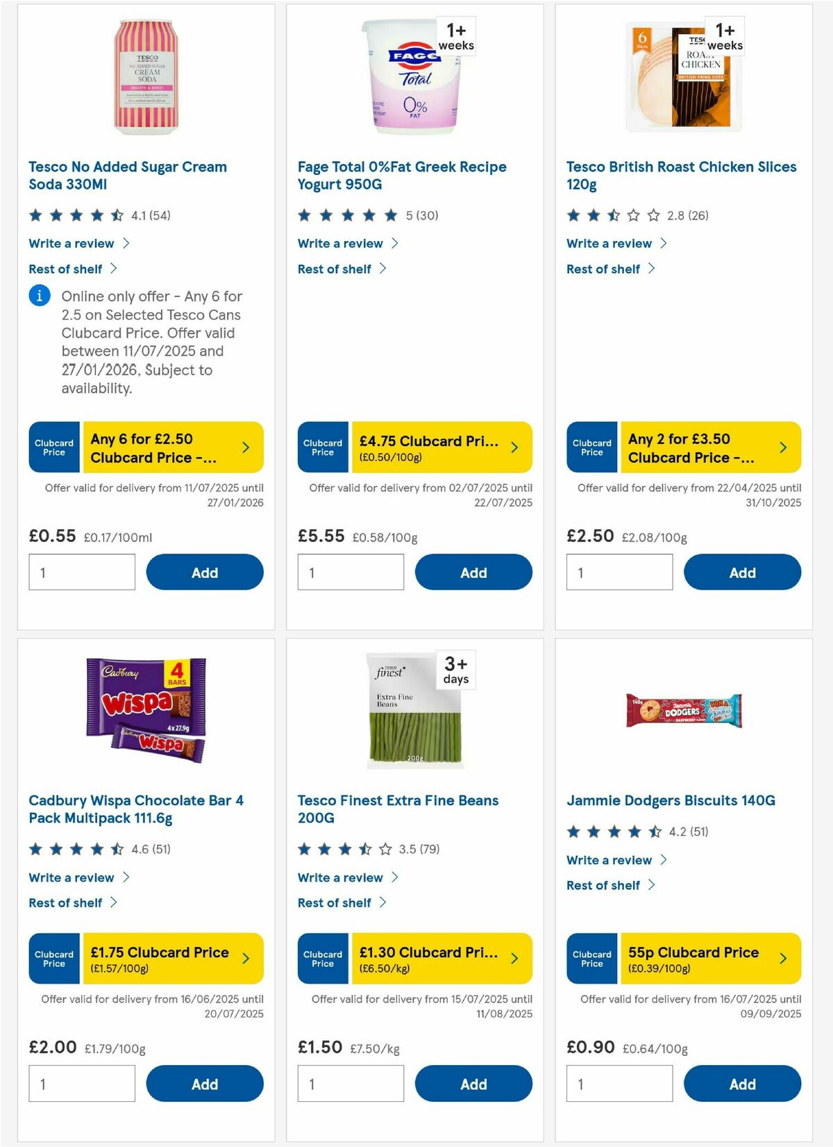Click the quantity field for Extra Fine Beans
The width and height of the screenshot is (833, 1147).
point(351,1083)
